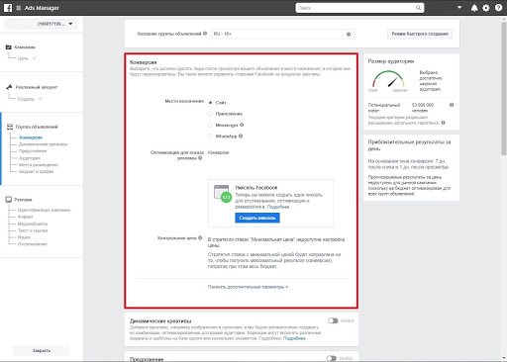The image size is (507, 362).
Task: Click the audience size gauge
Action: tap(389, 80)
